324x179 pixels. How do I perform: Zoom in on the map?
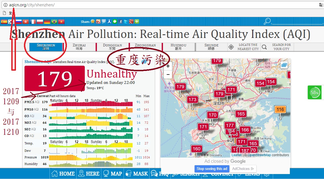[168, 66]
